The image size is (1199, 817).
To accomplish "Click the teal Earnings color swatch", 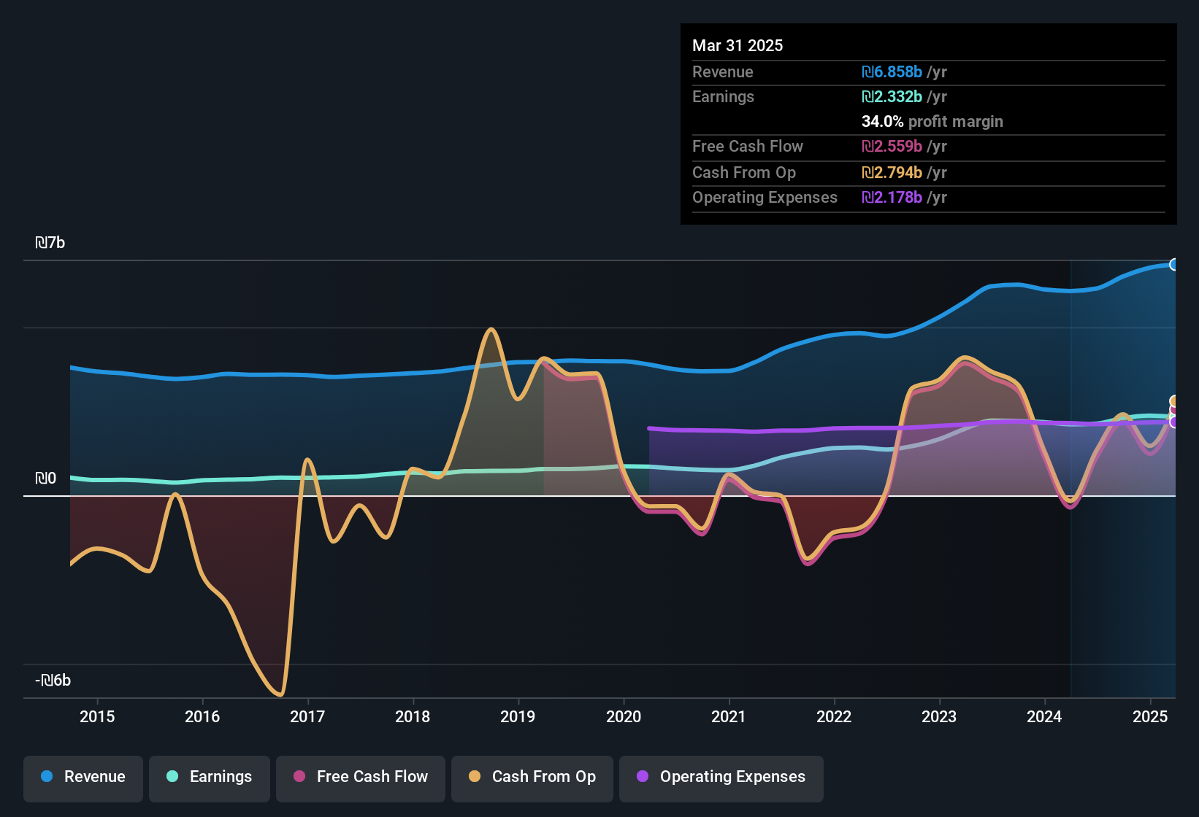I will 172,777.
